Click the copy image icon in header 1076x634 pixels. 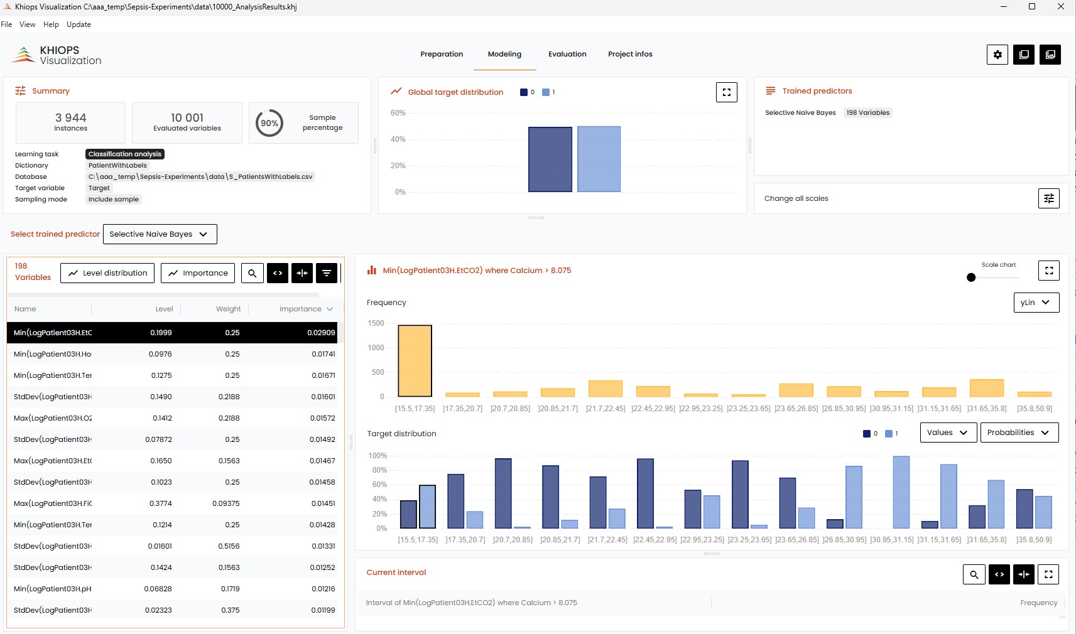[x=1050, y=55]
